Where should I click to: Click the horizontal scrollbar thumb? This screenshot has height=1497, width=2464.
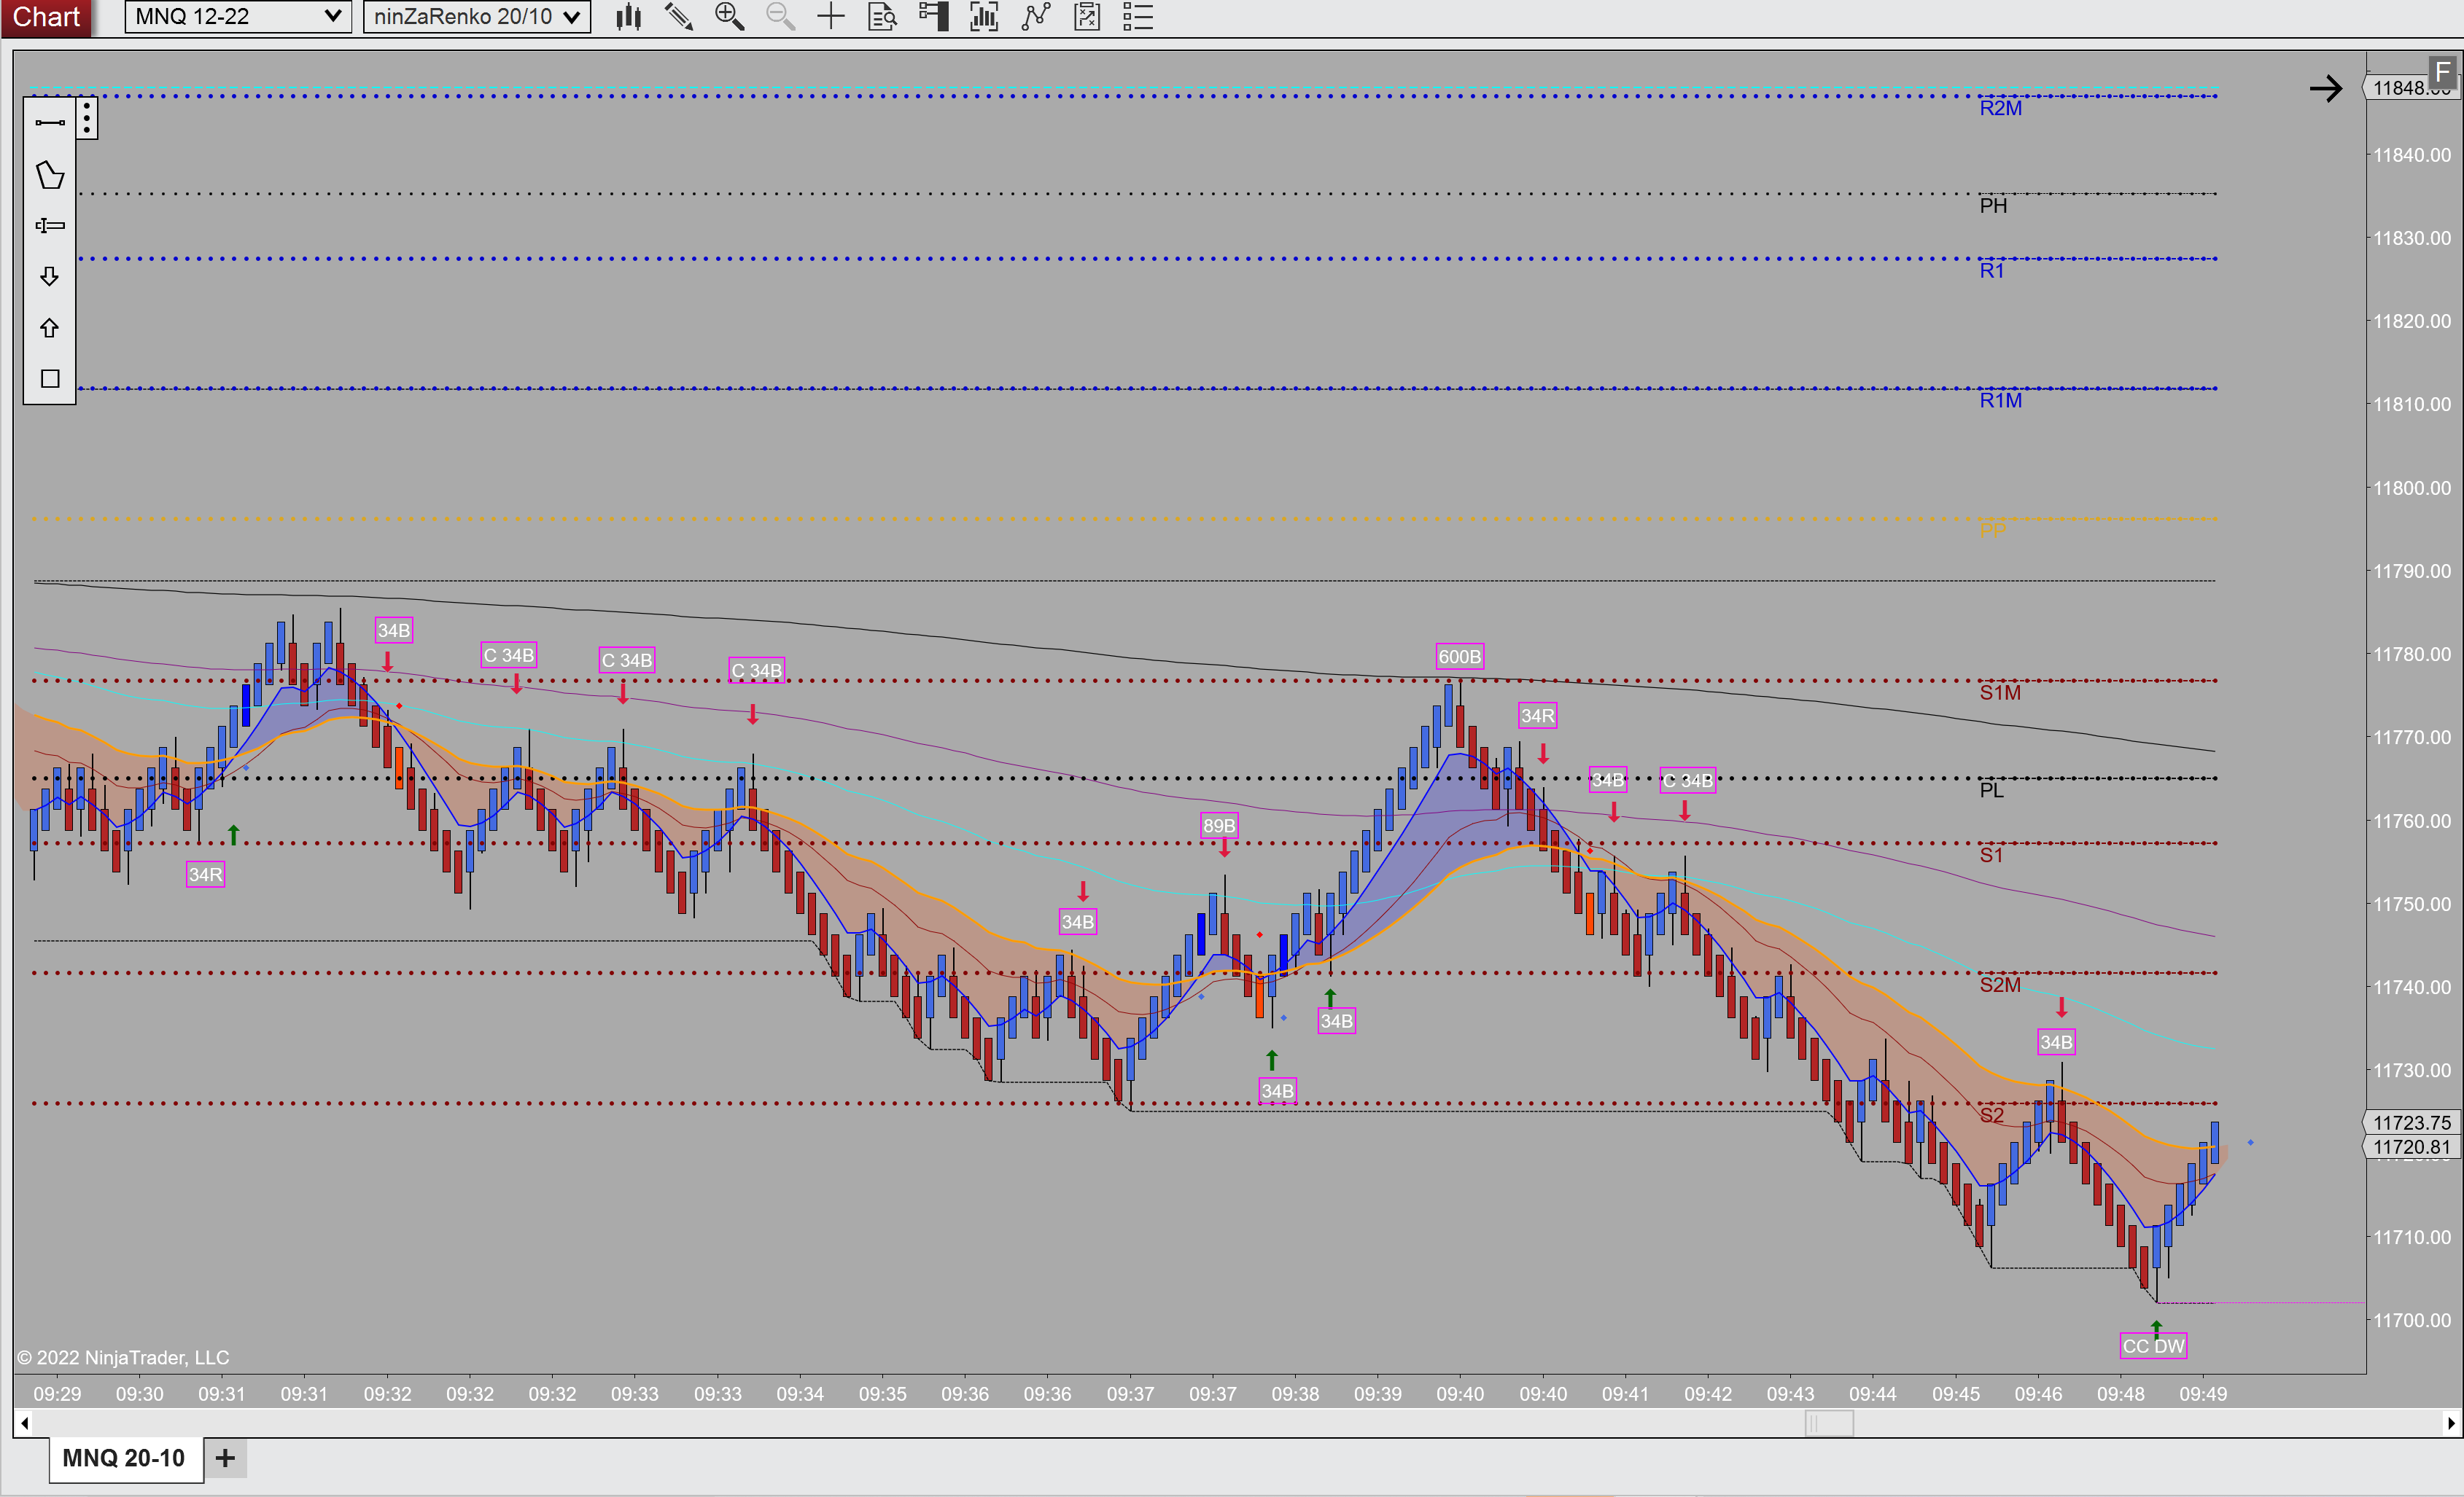[1829, 1423]
